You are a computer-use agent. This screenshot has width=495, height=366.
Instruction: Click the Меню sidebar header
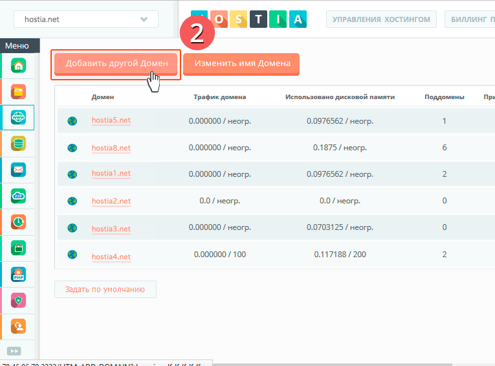click(x=20, y=46)
